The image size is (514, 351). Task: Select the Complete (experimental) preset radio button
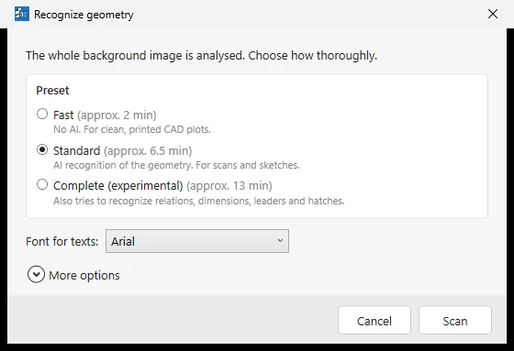(42, 184)
